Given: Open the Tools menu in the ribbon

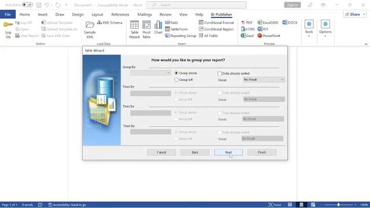Looking at the screenshot, I should (x=309, y=29).
